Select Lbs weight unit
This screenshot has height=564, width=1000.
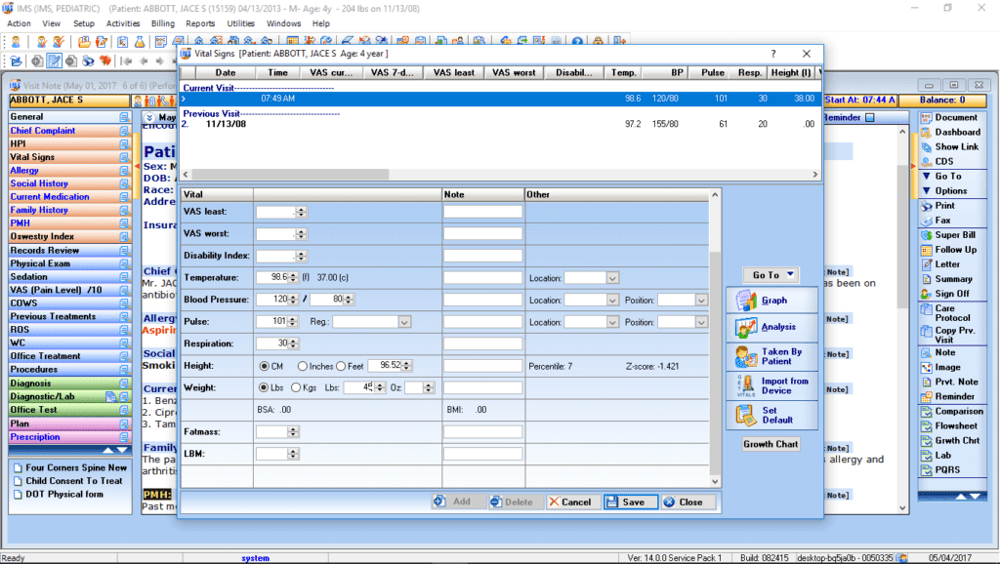(x=264, y=387)
